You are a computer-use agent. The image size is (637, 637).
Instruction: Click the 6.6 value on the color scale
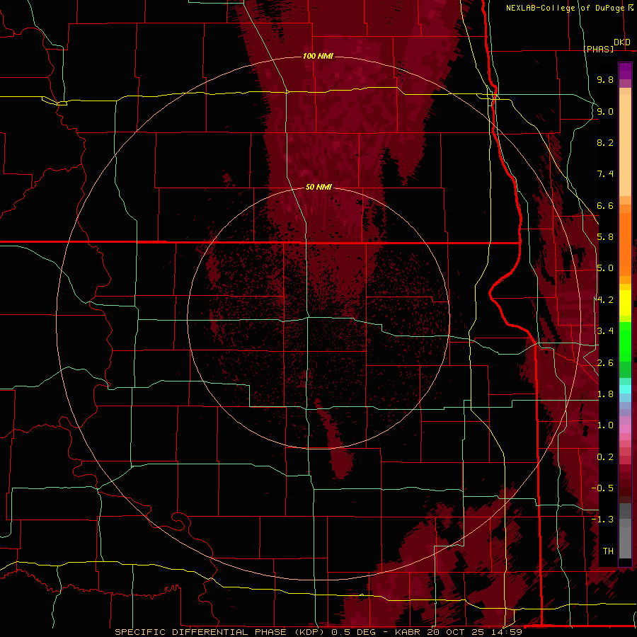pyautogui.click(x=605, y=205)
